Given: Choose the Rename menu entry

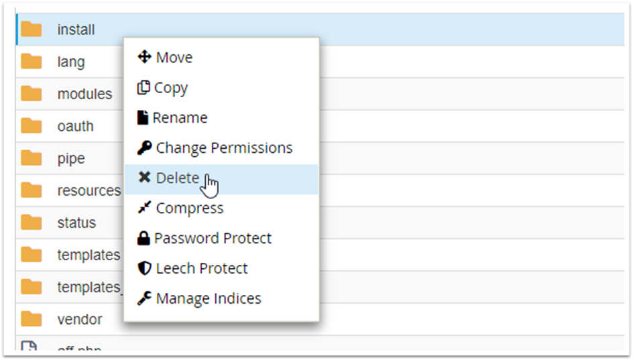Looking at the screenshot, I should coord(180,118).
